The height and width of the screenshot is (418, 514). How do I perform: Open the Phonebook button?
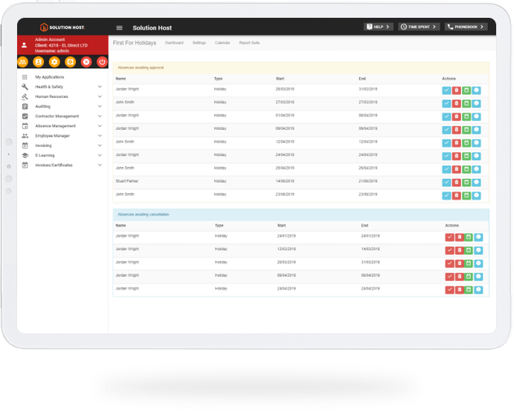pyautogui.click(x=466, y=27)
